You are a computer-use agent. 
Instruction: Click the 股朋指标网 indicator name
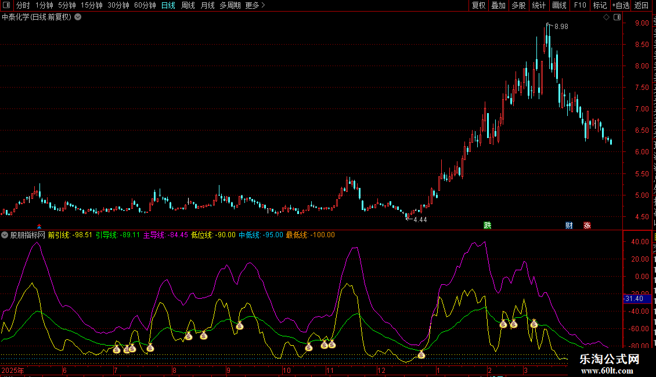[28, 235]
